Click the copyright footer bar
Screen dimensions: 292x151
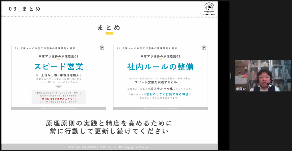[109, 147]
